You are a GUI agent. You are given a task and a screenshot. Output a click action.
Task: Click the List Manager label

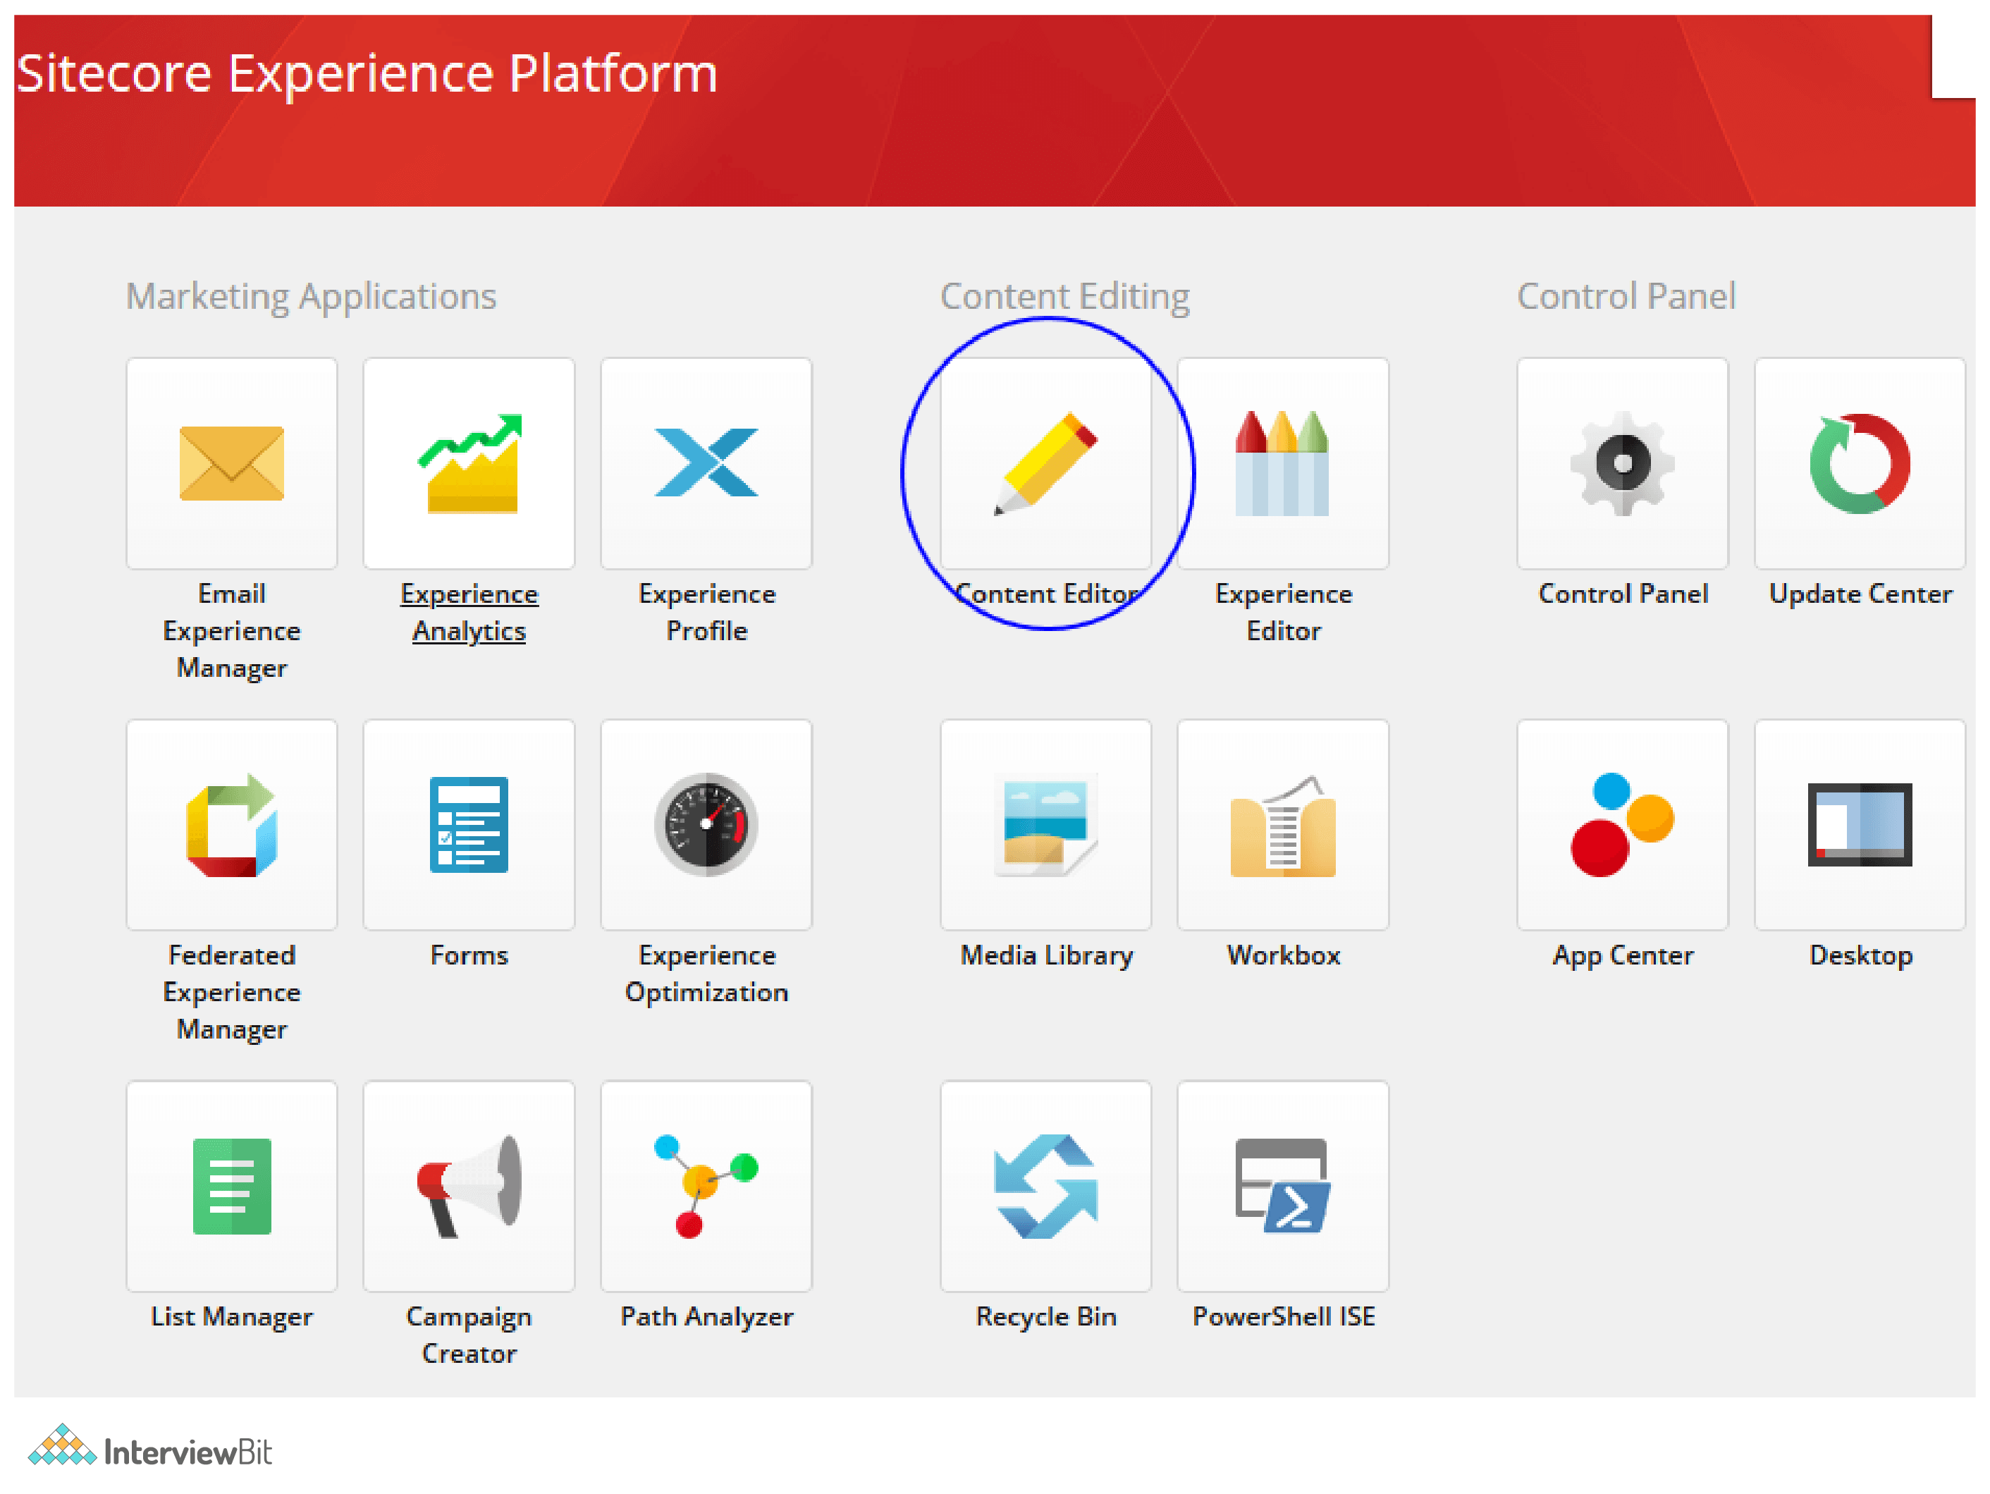[x=232, y=1317]
